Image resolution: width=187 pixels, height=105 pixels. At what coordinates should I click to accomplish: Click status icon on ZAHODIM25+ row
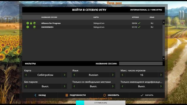tap(28, 27)
